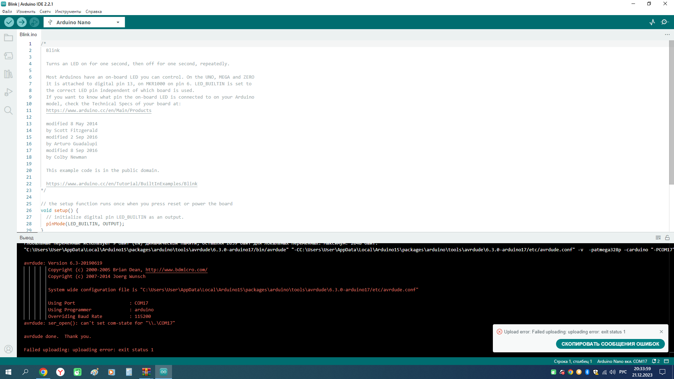Open the Справка menu
The width and height of the screenshot is (674, 379).
pyautogui.click(x=94, y=12)
